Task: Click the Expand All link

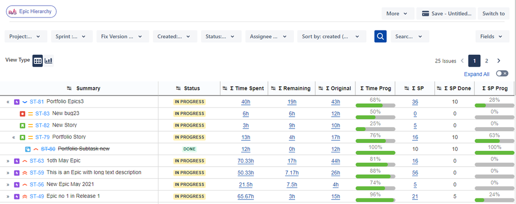Action: pyautogui.click(x=477, y=74)
